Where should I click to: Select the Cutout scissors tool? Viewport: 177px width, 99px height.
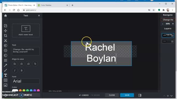coord(6,40)
